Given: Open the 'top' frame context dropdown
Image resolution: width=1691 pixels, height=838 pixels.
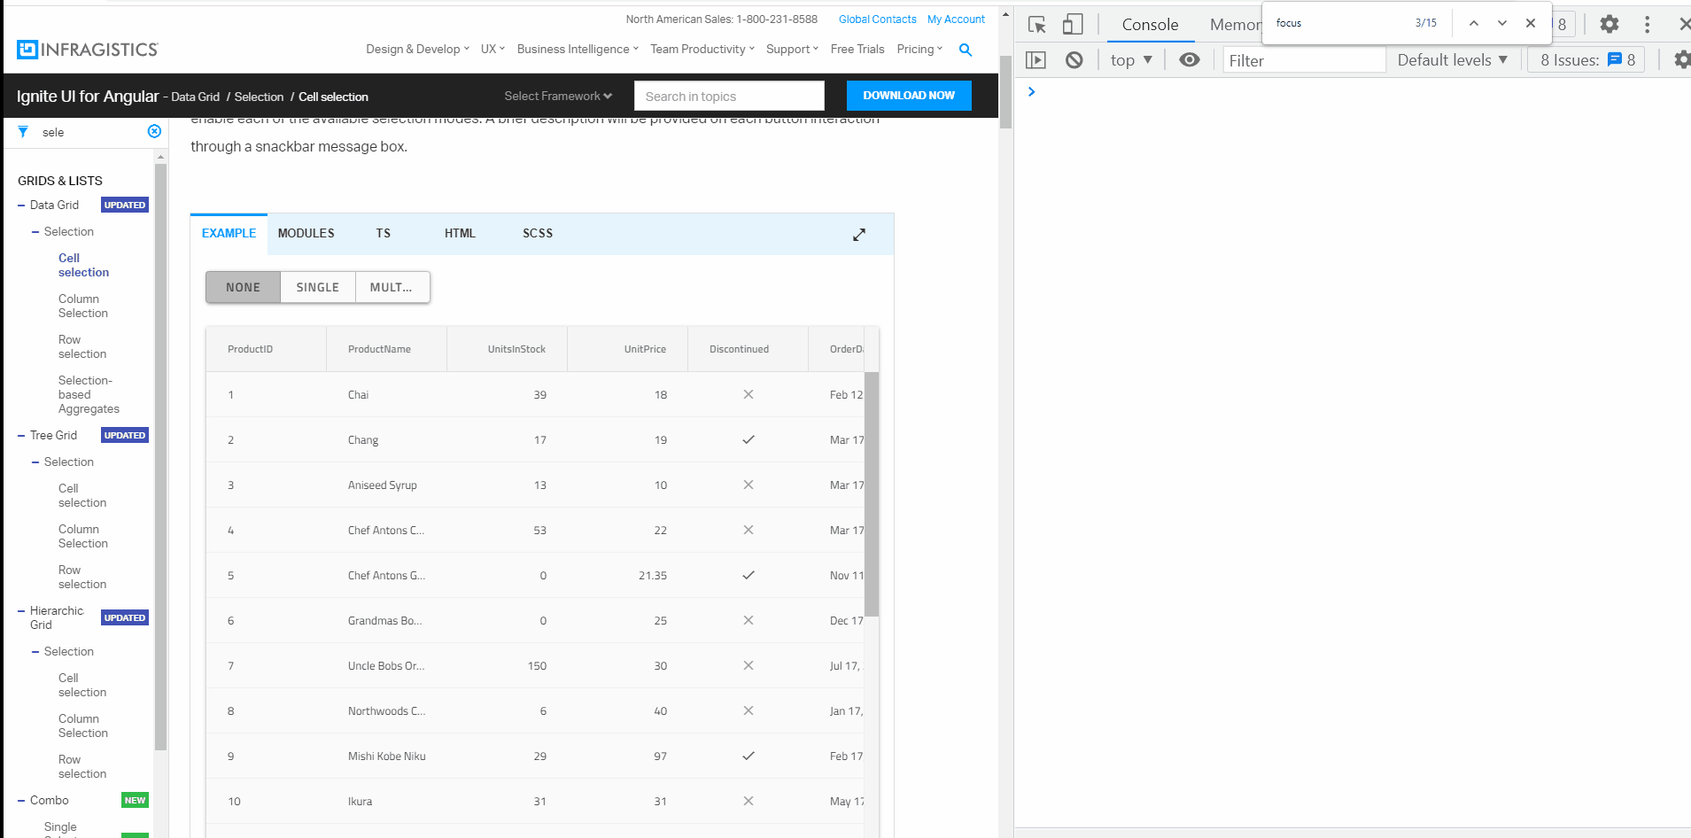Looking at the screenshot, I should click(x=1129, y=59).
